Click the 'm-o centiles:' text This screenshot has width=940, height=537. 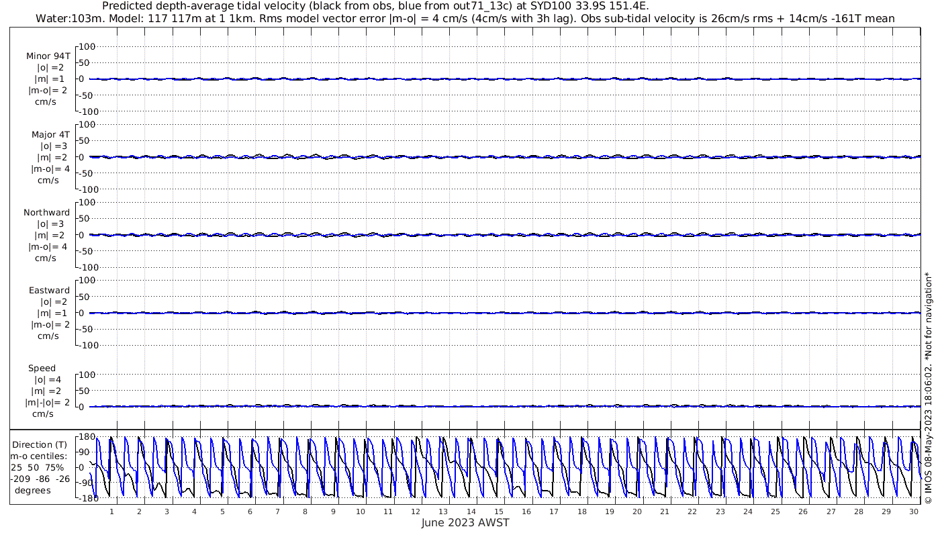(x=39, y=456)
